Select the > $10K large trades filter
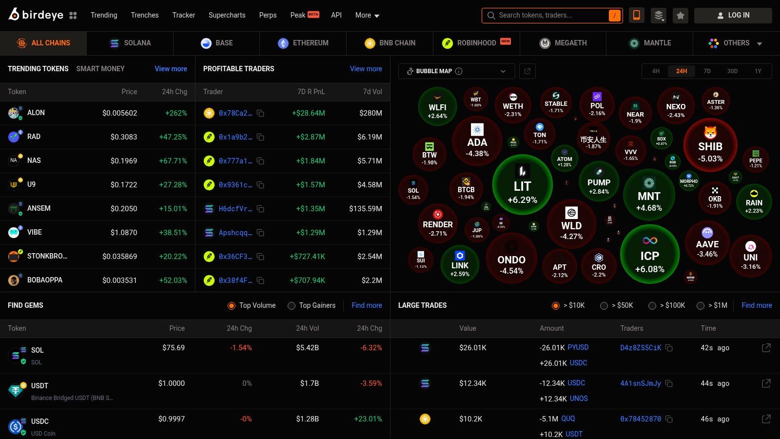Image resolution: width=780 pixels, height=439 pixels. [555, 306]
